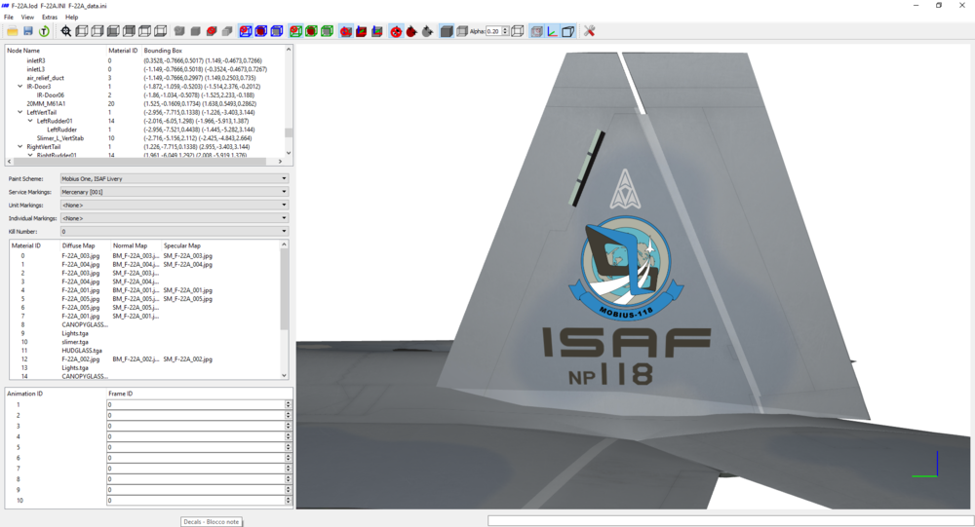Image resolution: width=975 pixels, height=527 pixels.
Task: Click the red cube with colored axes icon
Action: pyautogui.click(x=362, y=31)
